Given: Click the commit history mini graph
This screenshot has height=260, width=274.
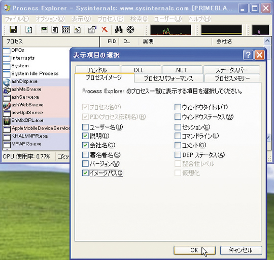Looking at the screenshot, I should 221,30.
